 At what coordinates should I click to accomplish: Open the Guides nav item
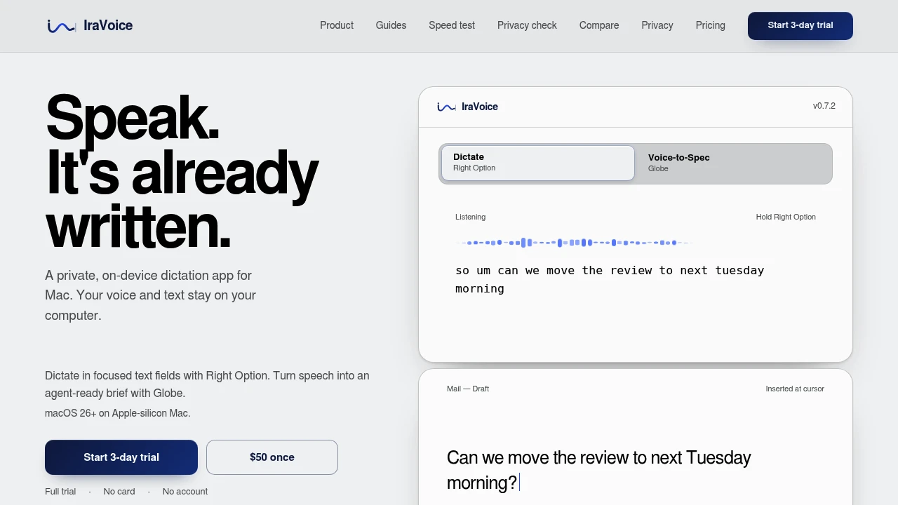tap(391, 25)
